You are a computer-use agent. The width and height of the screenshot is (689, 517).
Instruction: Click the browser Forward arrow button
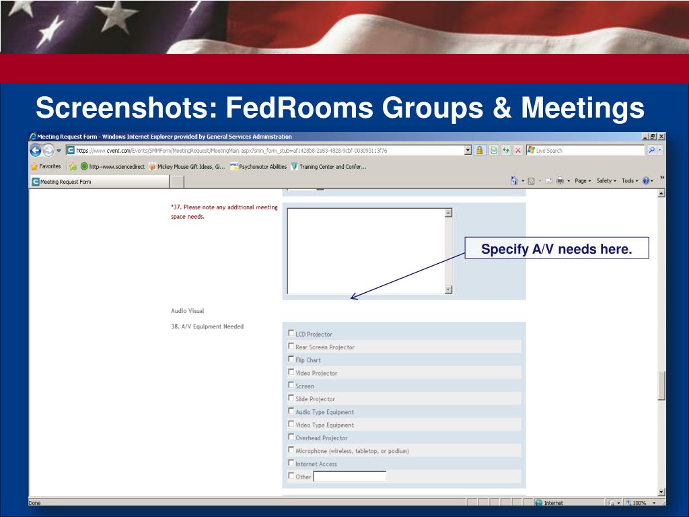coord(48,150)
